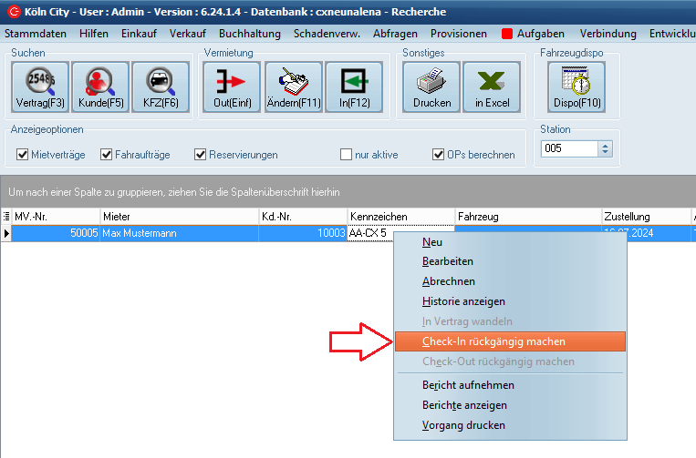Select Historie anzeigen in context menu

click(x=463, y=301)
